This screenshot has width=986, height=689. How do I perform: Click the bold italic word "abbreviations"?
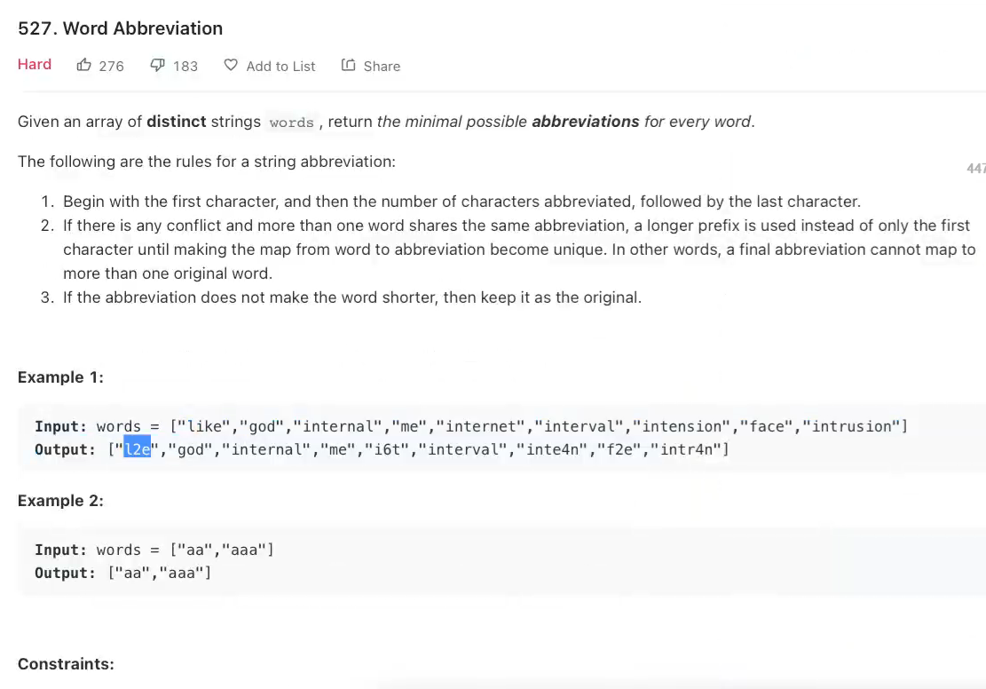pos(585,122)
